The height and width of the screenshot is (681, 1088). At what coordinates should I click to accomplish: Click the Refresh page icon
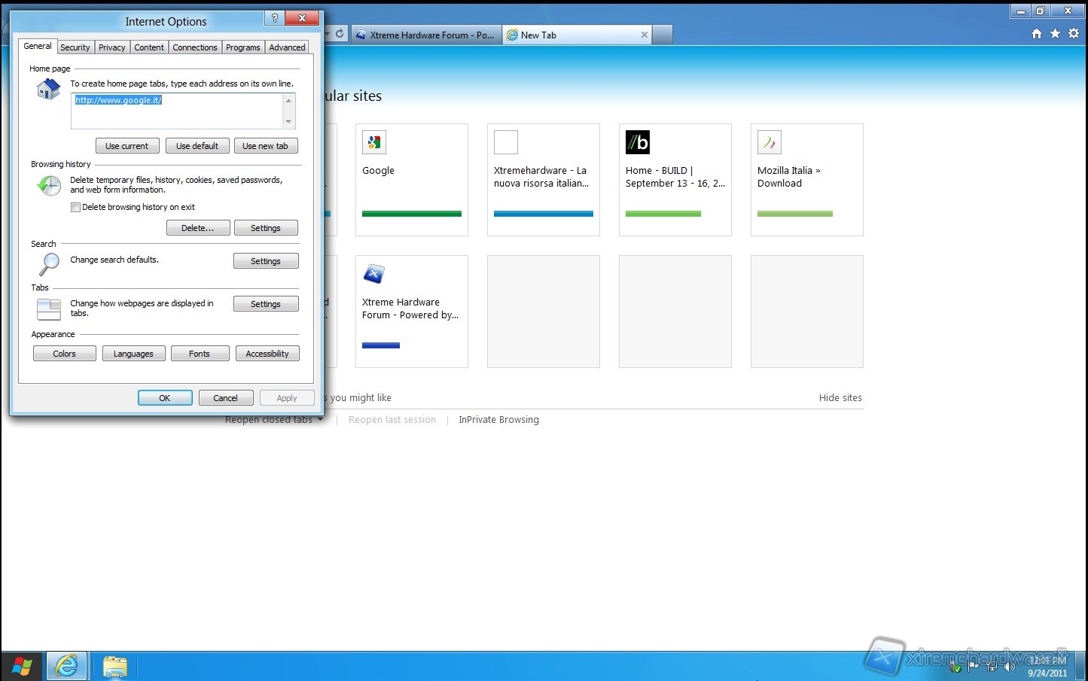click(340, 34)
